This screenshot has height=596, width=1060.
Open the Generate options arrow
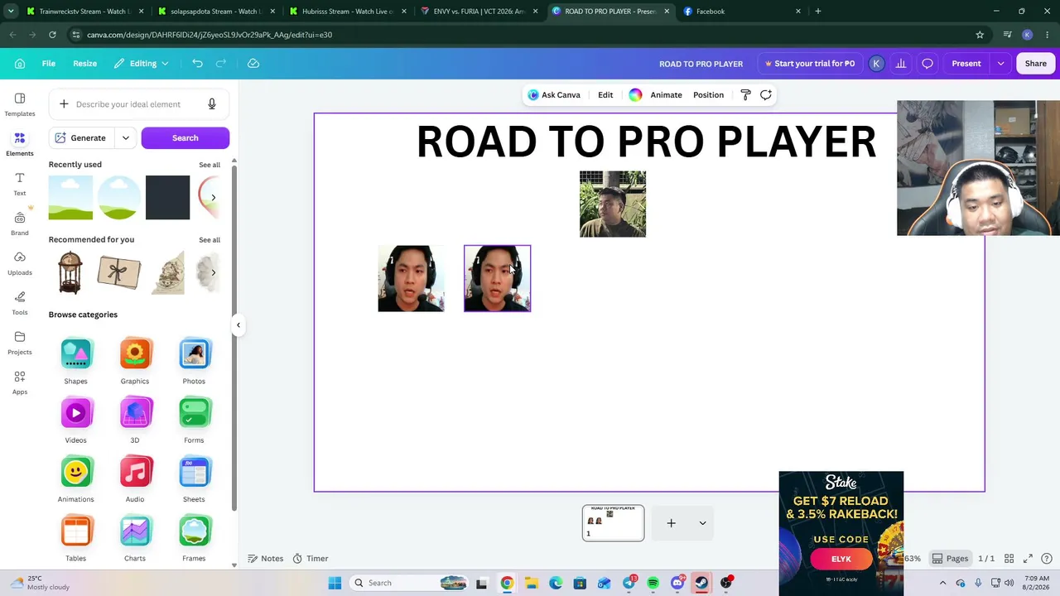[126, 138]
